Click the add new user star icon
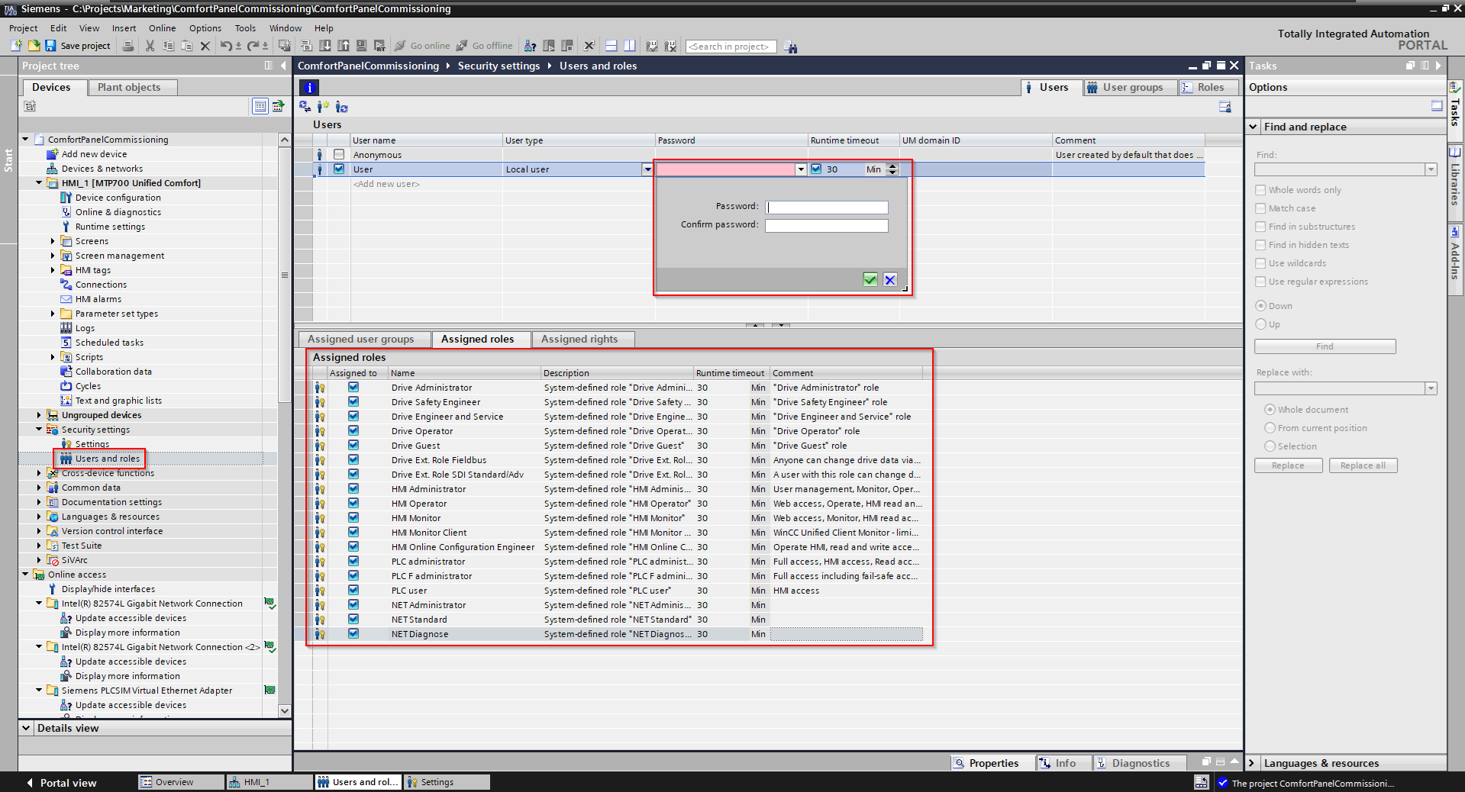This screenshot has height=792, width=1465. [x=323, y=107]
